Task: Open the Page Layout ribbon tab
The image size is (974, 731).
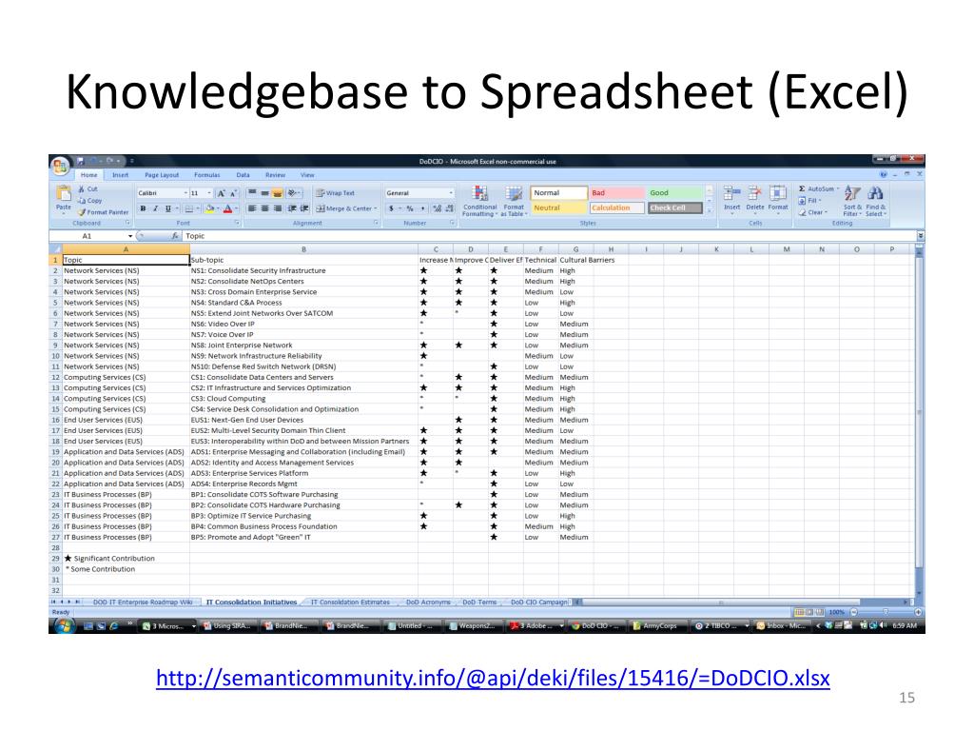Action: point(162,175)
